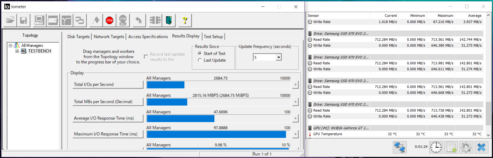Click the clock icon next to elapsed time
The width and height of the screenshot is (493, 158).
(436, 147)
